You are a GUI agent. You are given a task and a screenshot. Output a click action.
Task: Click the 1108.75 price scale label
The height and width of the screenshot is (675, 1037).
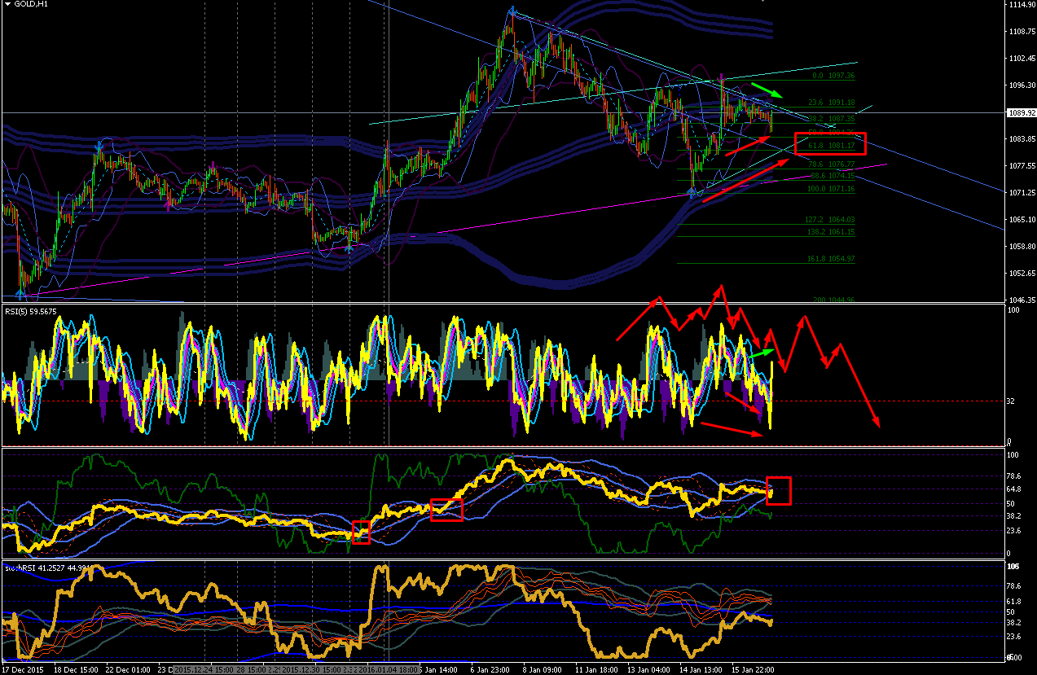tap(1021, 32)
